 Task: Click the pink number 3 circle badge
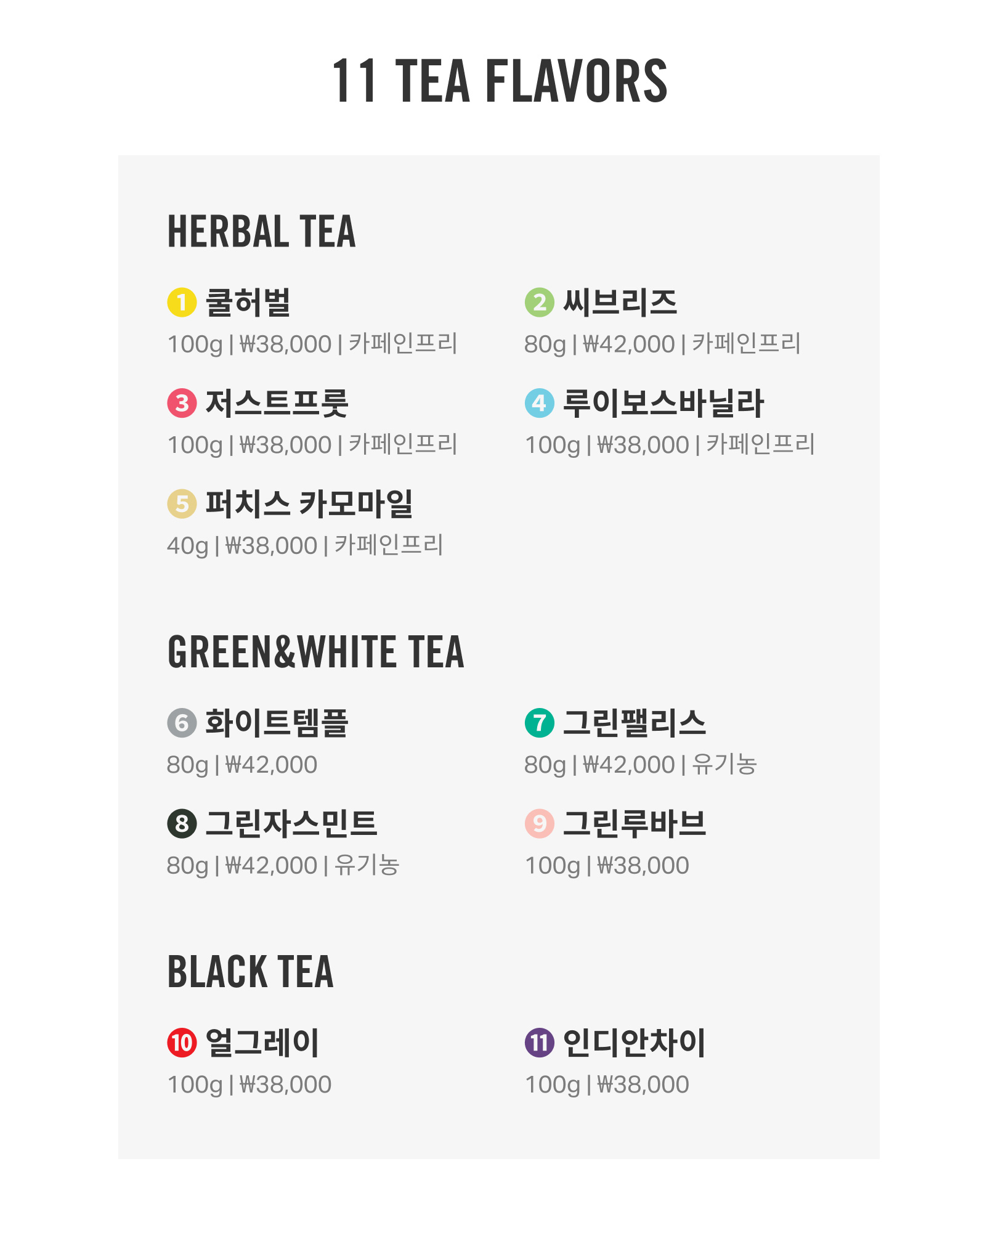tap(182, 403)
